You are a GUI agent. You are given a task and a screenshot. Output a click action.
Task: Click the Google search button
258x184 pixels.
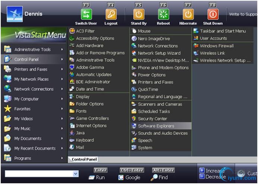pos(129,177)
